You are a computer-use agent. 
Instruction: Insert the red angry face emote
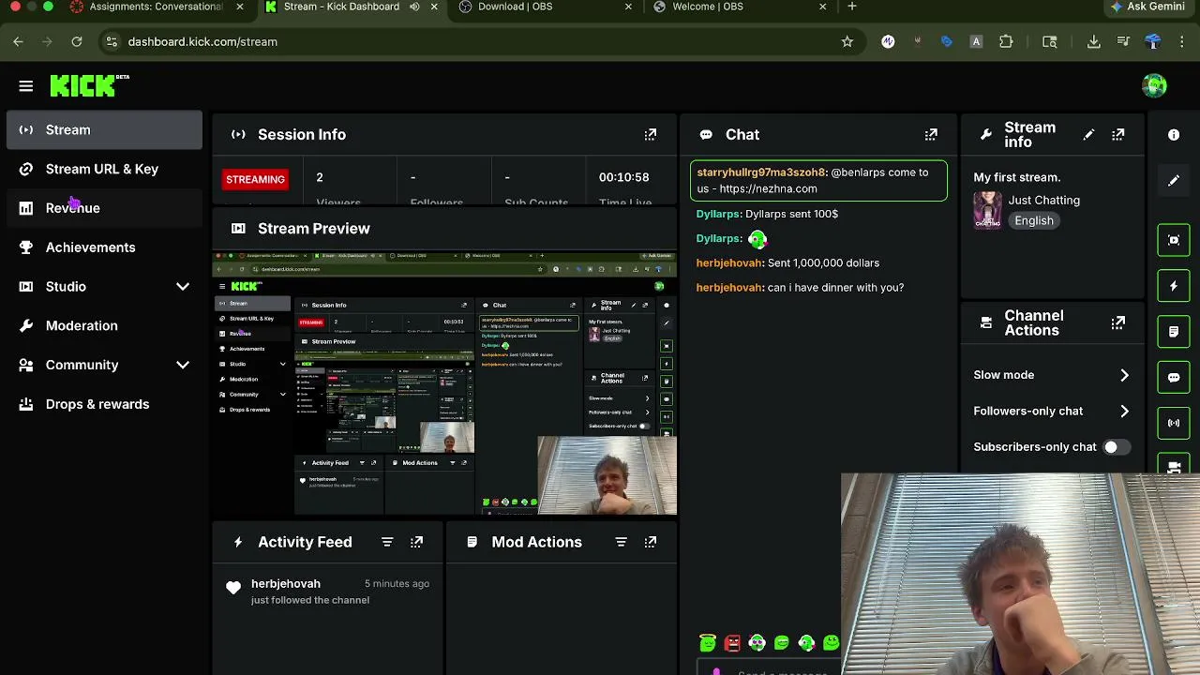(x=732, y=643)
